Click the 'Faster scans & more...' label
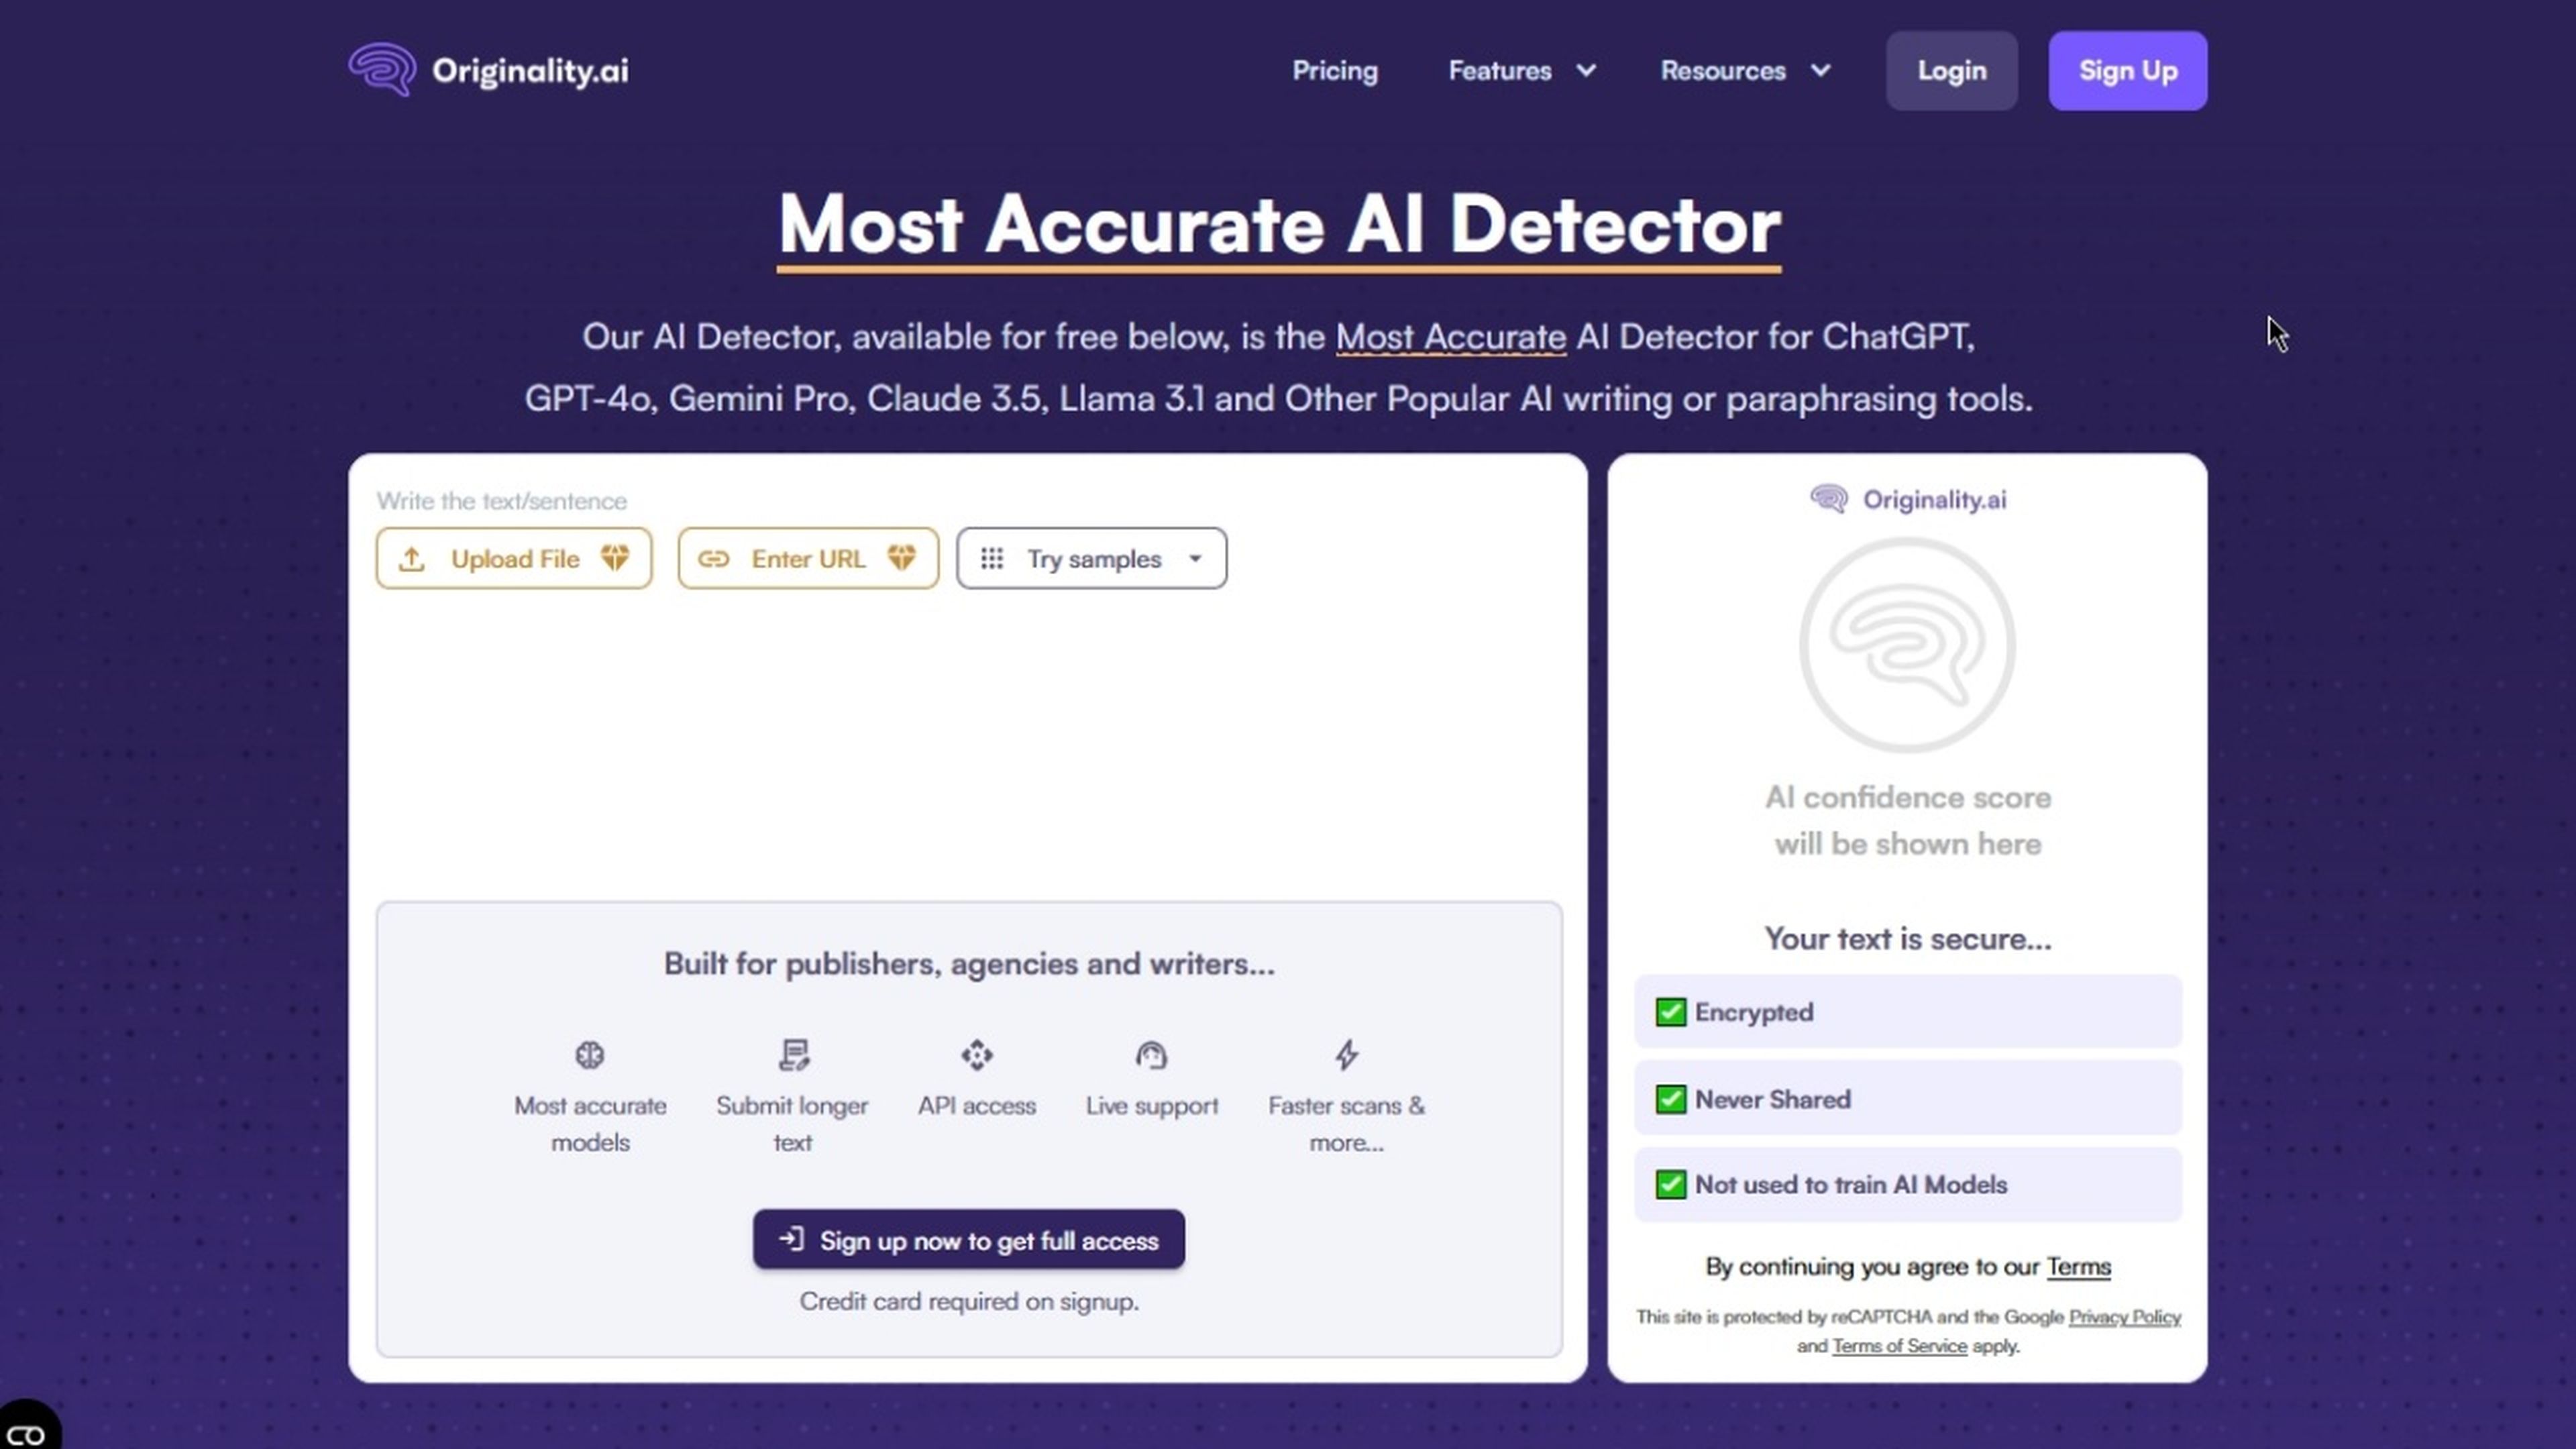2576x1449 pixels. [x=1347, y=1124]
